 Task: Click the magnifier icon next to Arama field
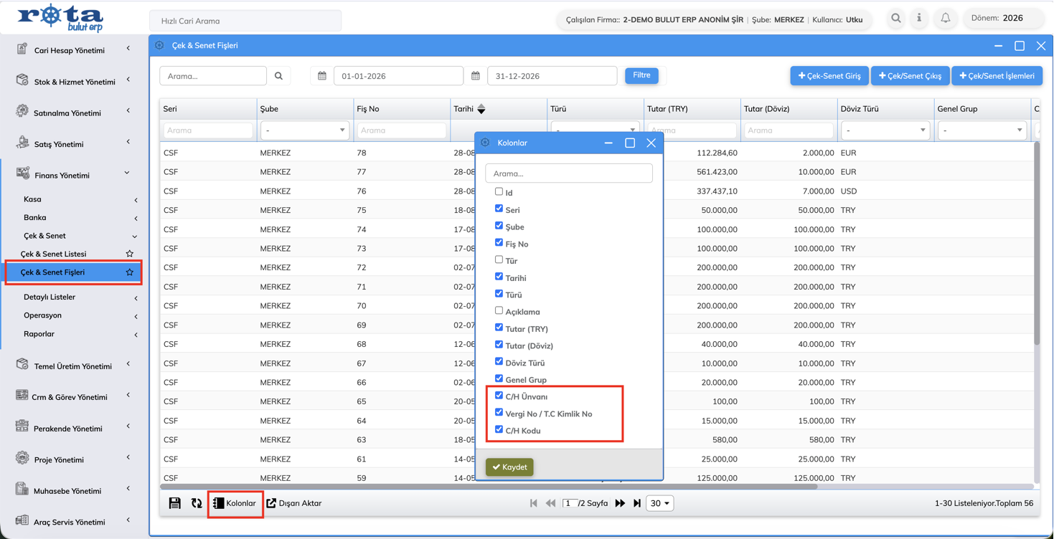coord(279,76)
